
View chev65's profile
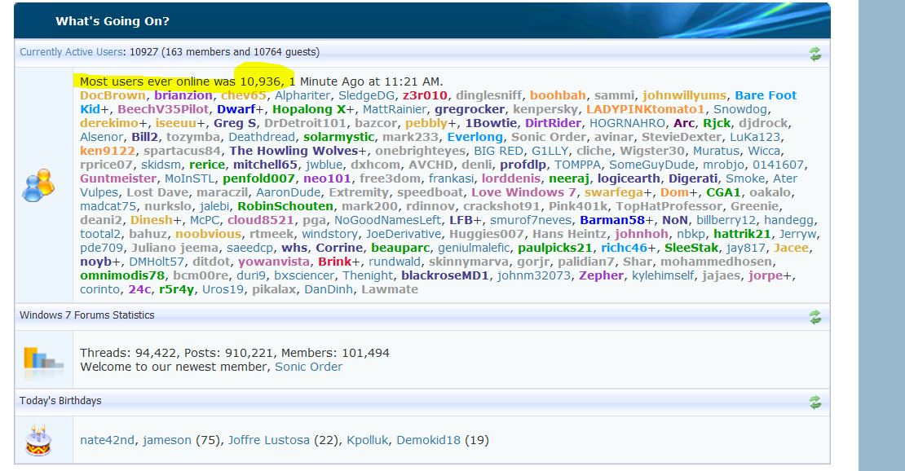click(243, 95)
